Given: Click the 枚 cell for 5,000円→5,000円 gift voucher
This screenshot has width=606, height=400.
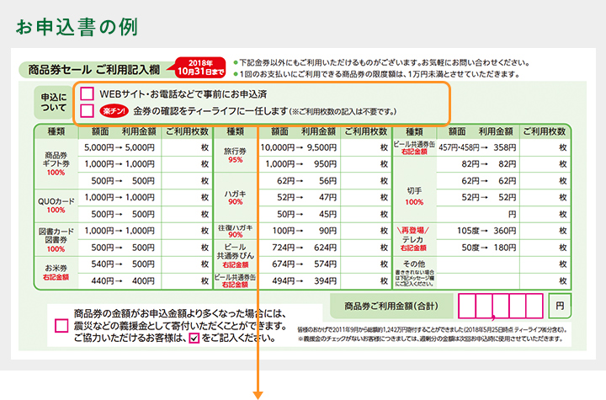Looking at the screenshot, I should pos(187,147).
